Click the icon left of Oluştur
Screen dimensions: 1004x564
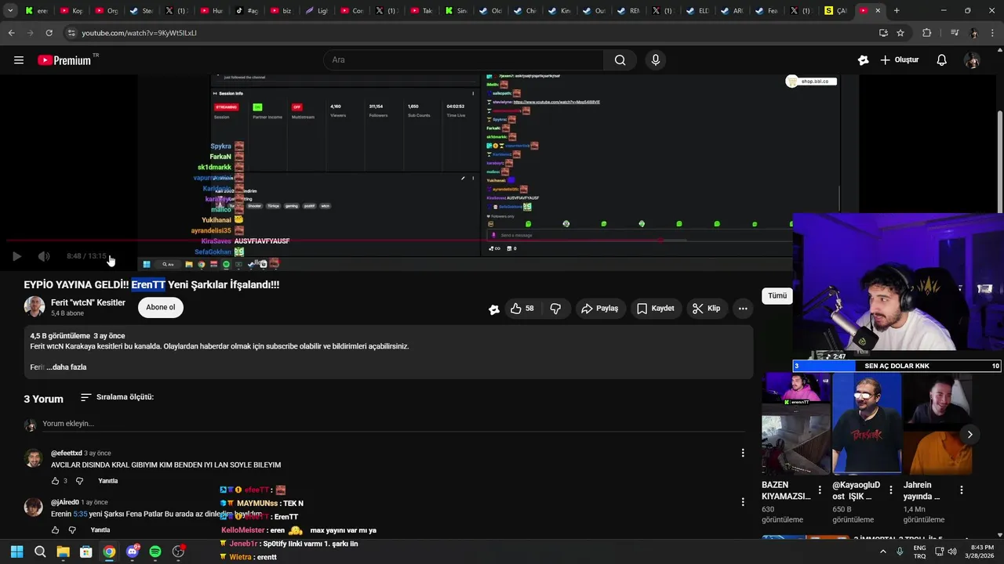pos(863,60)
